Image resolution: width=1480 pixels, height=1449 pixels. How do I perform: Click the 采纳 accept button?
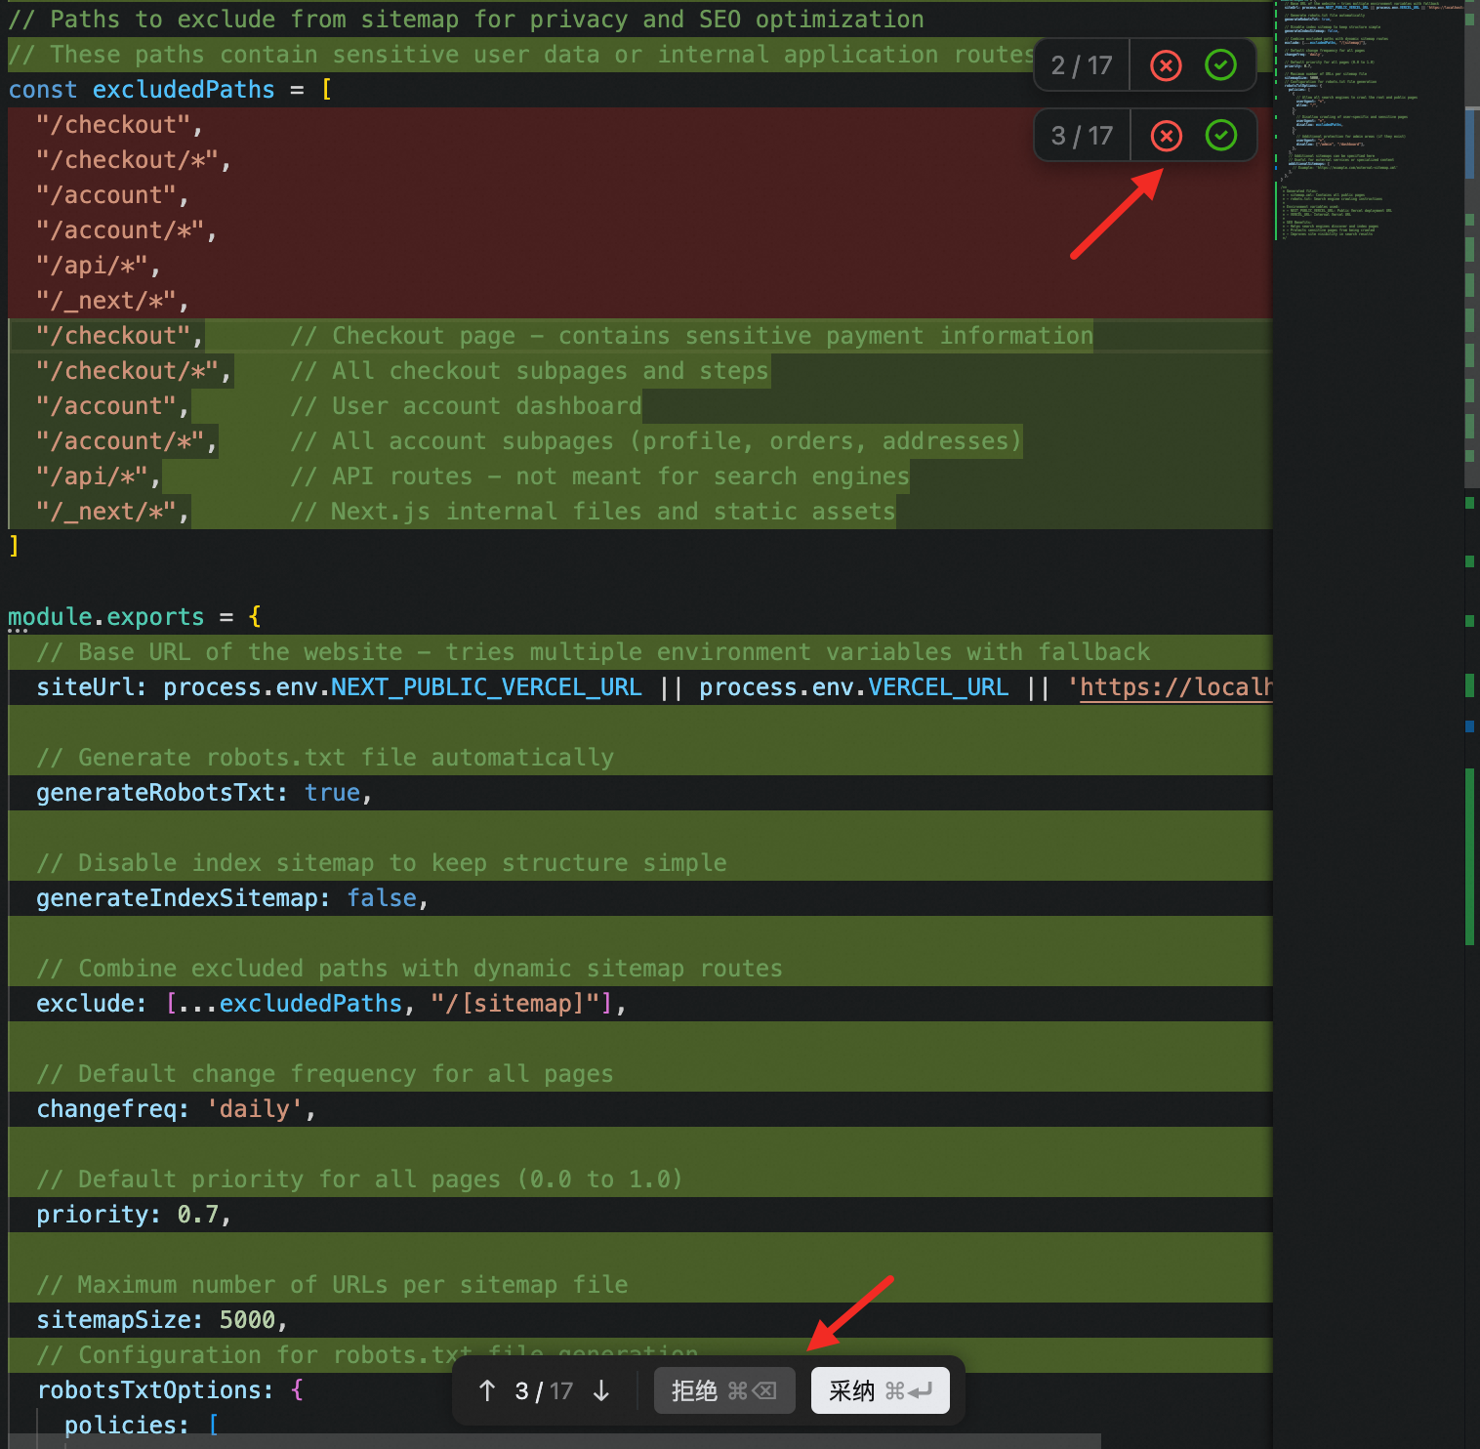[x=881, y=1390]
